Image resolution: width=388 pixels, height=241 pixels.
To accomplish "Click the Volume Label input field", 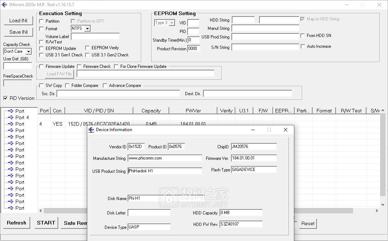I will pos(95,36).
